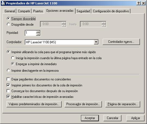
Task: Go to Configuración de dispositivo tab
Action: pyautogui.click(x=111, y=11)
